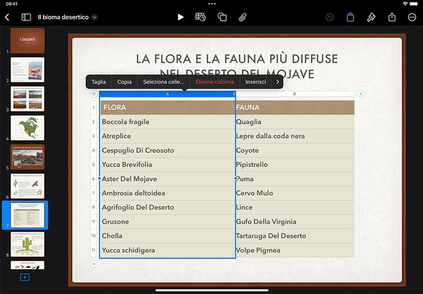The image size is (423, 294).
Task: Open the More options ellipsis icon
Action: tap(412, 17)
